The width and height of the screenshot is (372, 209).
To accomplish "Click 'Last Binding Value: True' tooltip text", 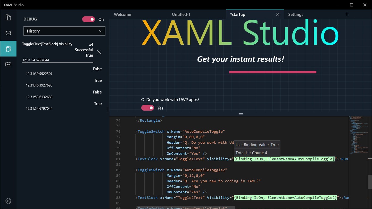I will coord(257,145).
